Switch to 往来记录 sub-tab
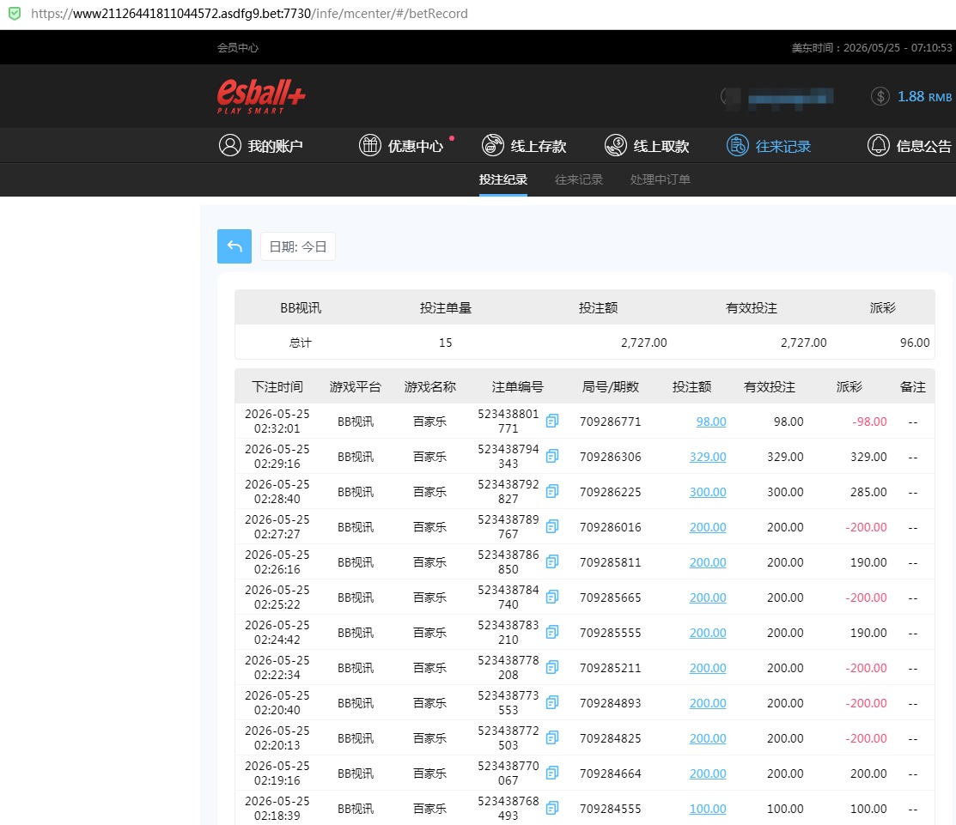Image resolution: width=956 pixels, height=825 pixels. (579, 179)
